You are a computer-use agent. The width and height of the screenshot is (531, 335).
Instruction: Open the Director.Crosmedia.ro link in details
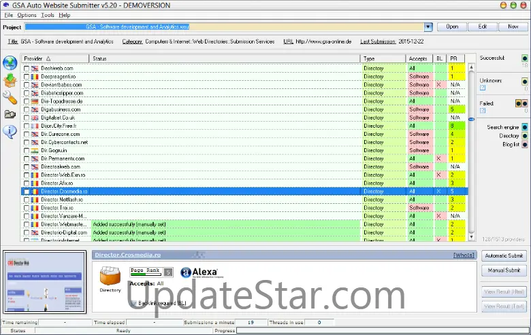(x=128, y=255)
